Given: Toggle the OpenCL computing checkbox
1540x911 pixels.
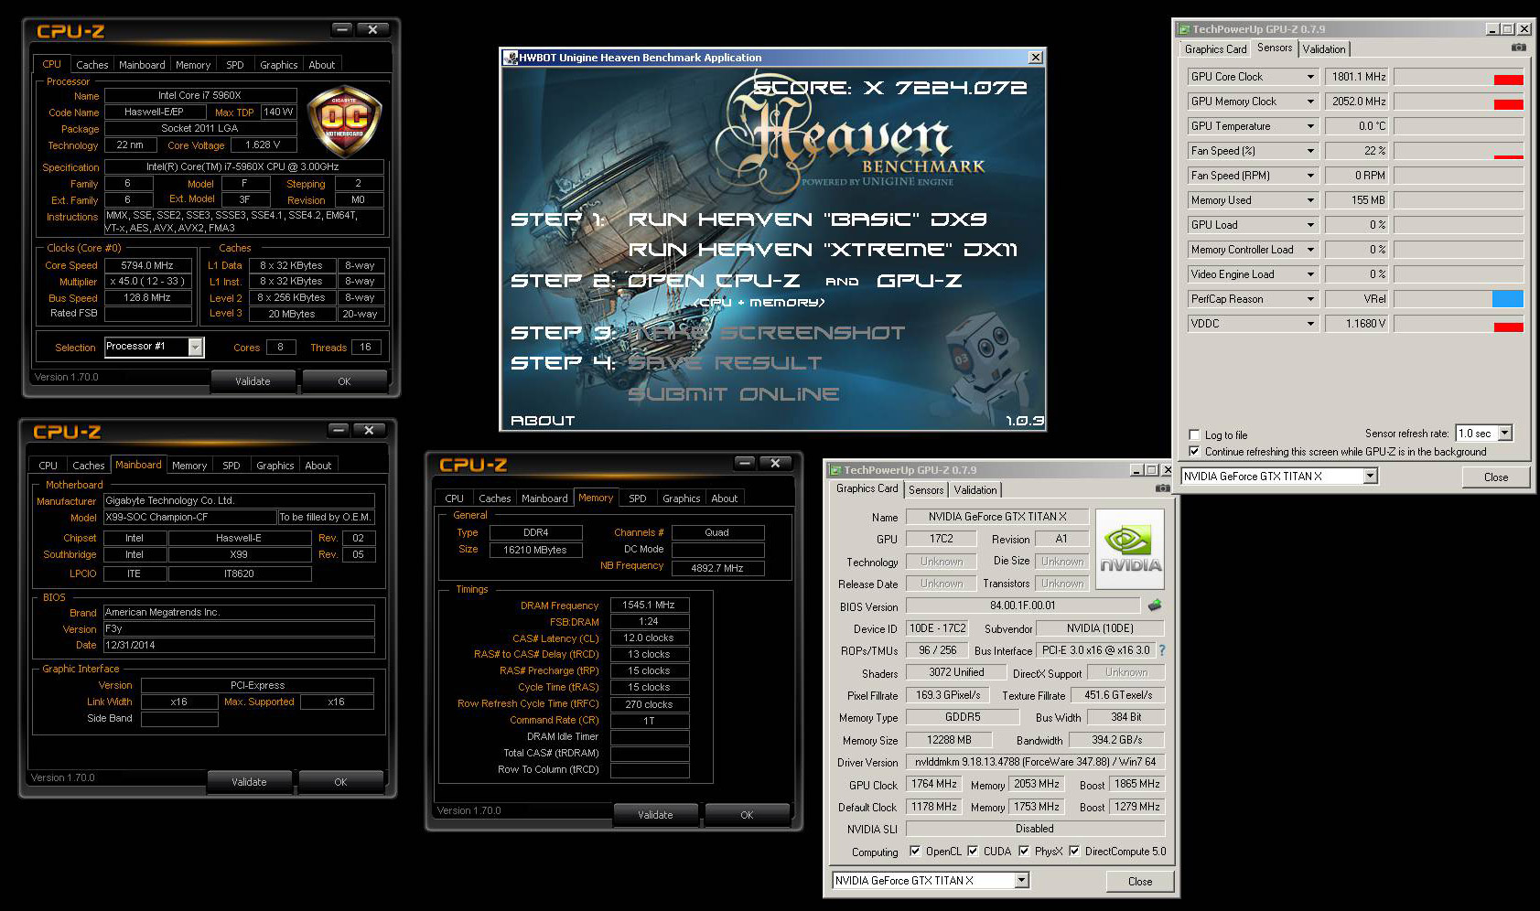Looking at the screenshot, I should [915, 852].
